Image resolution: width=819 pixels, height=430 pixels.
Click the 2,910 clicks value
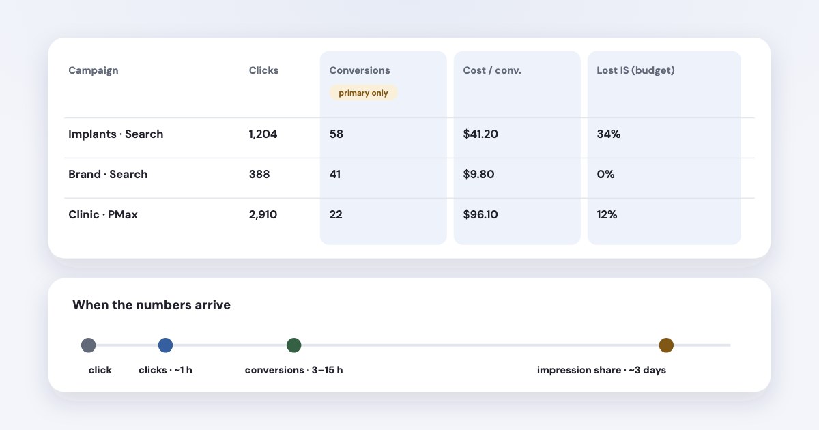pos(263,214)
